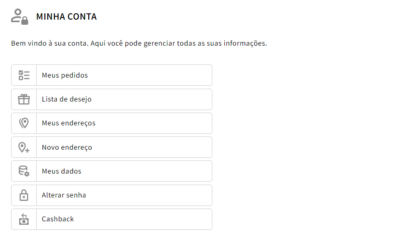View the Cashback section

coord(112,219)
